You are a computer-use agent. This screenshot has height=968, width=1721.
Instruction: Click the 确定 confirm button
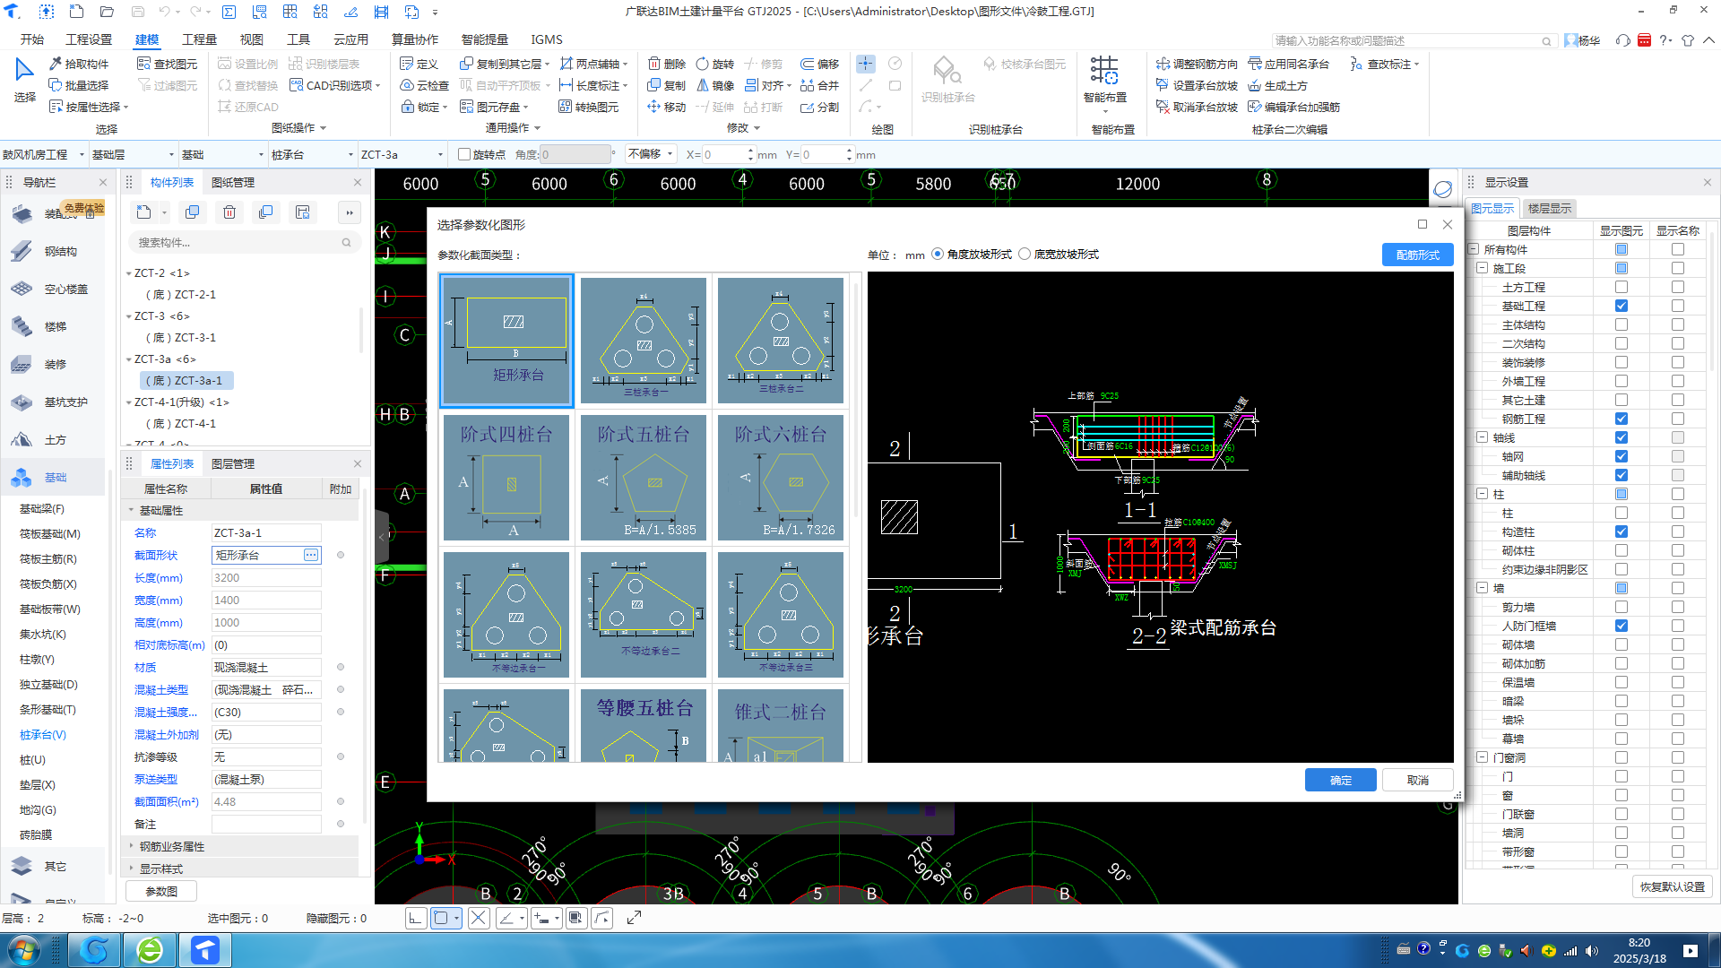click(1340, 780)
